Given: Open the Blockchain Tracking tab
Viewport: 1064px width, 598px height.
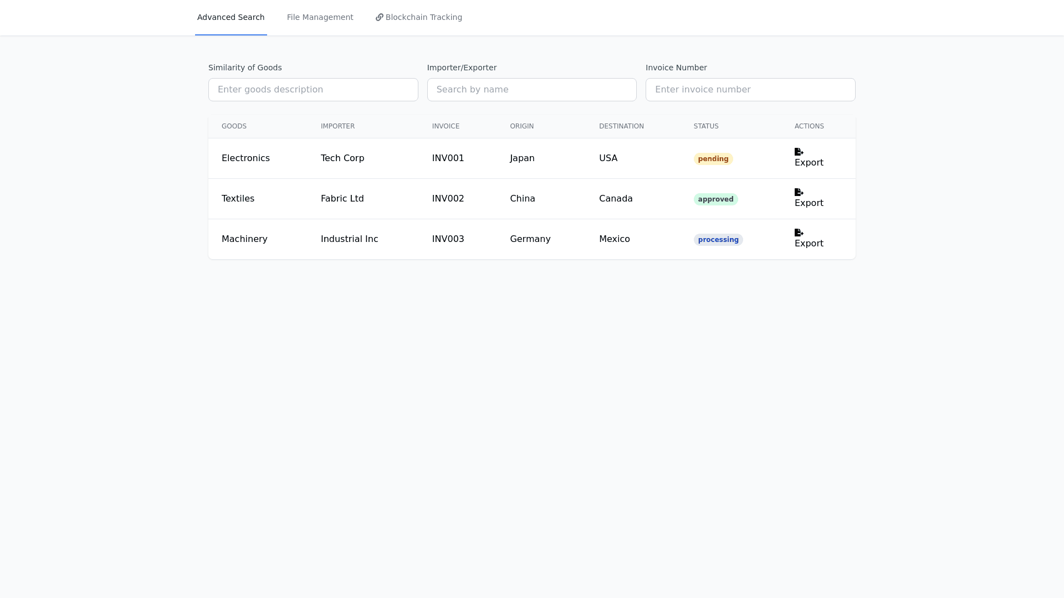Looking at the screenshot, I should pyautogui.click(x=423, y=17).
